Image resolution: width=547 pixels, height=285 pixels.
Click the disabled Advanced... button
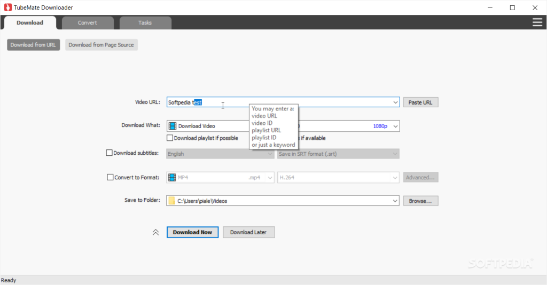[420, 177]
